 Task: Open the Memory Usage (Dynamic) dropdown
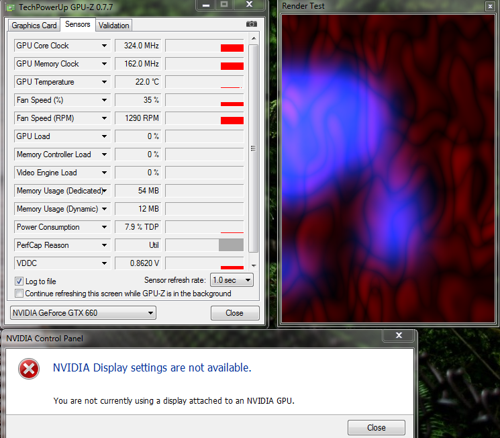click(104, 209)
